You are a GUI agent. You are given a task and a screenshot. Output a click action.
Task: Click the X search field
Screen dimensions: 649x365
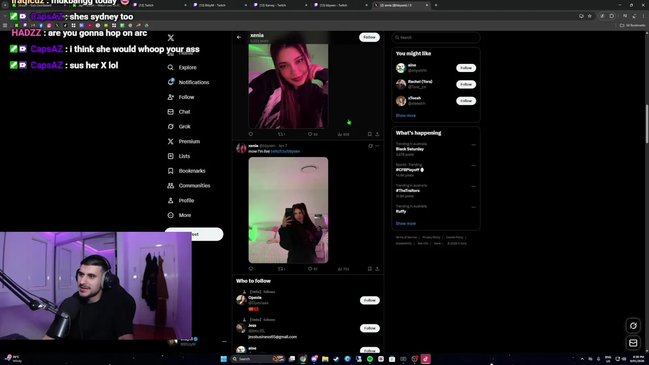click(x=436, y=38)
